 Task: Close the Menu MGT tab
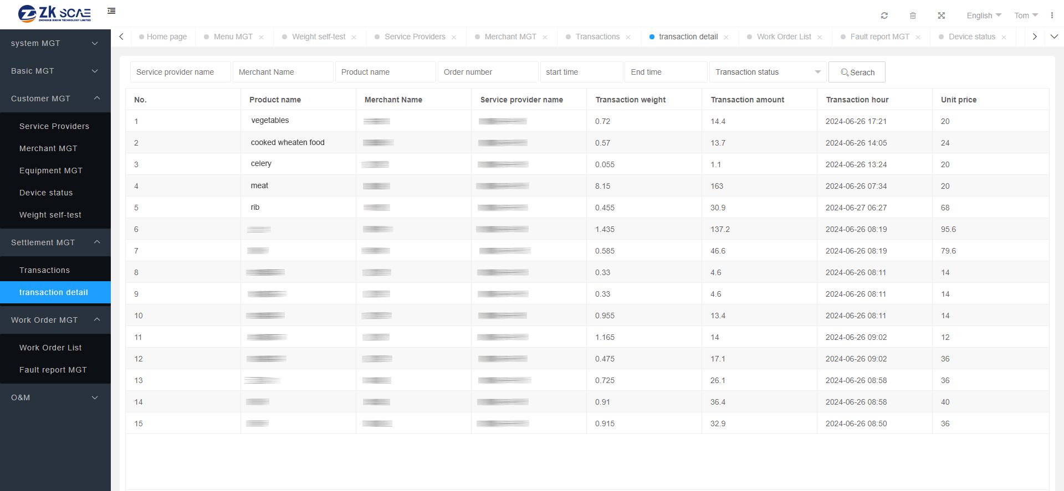click(261, 37)
